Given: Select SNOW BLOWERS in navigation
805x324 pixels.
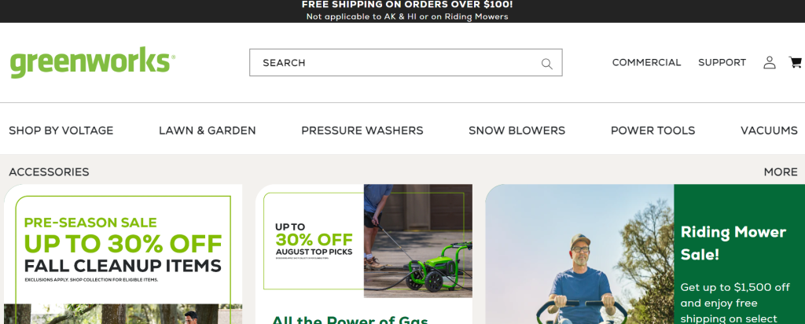Looking at the screenshot, I should [517, 131].
